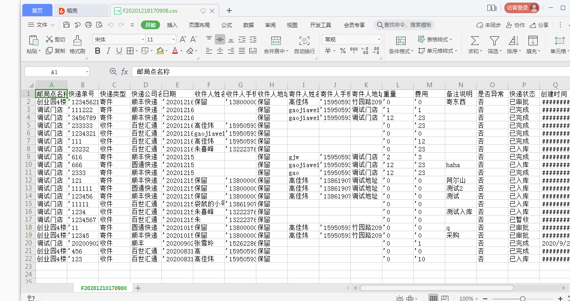The width and height of the screenshot is (570, 301).
Task: Toggle top vertical alignment
Action: (209, 39)
